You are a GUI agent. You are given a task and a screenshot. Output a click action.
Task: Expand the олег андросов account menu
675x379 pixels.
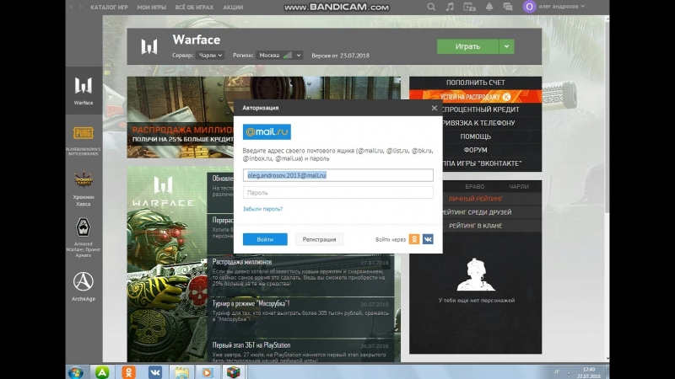(x=562, y=7)
